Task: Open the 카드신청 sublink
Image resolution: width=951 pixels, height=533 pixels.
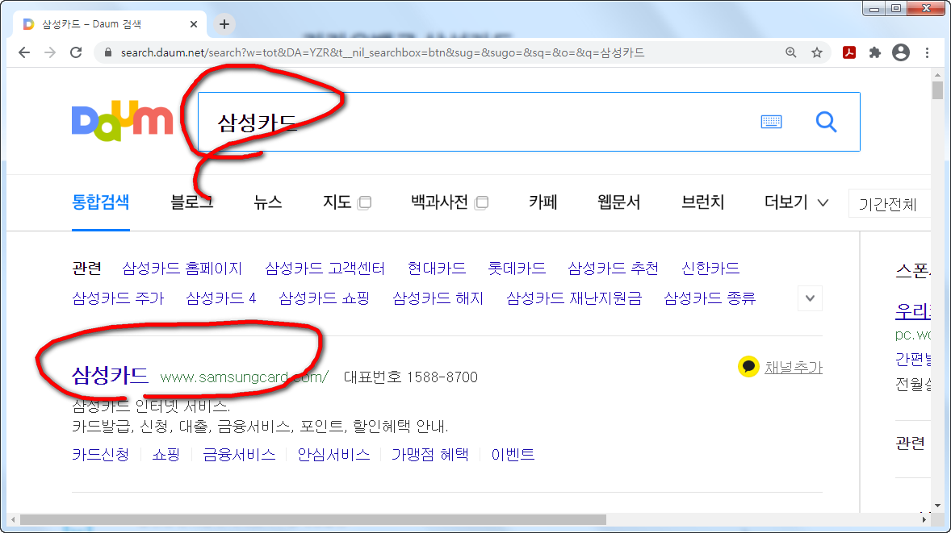Action: [x=101, y=454]
